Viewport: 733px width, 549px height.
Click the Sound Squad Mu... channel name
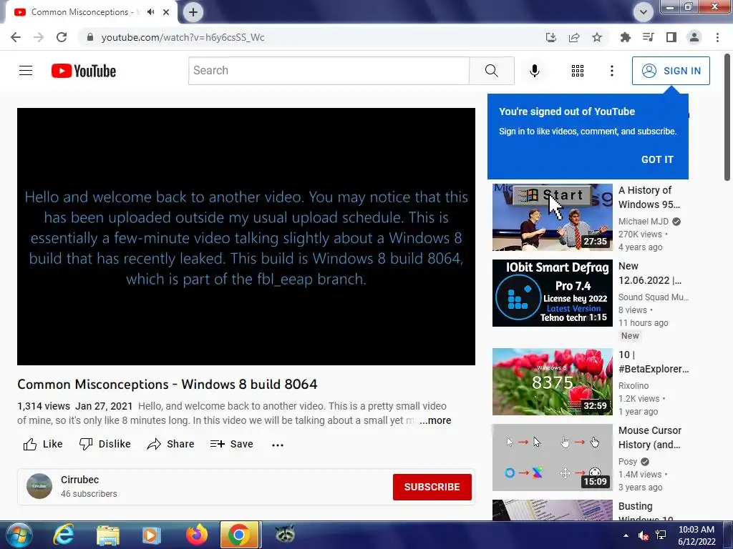(x=654, y=297)
